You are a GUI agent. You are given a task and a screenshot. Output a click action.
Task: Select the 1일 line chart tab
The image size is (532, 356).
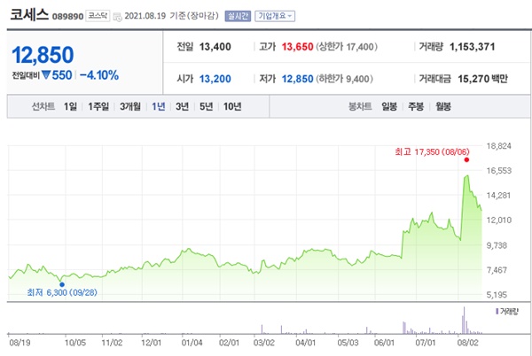point(70,106)
